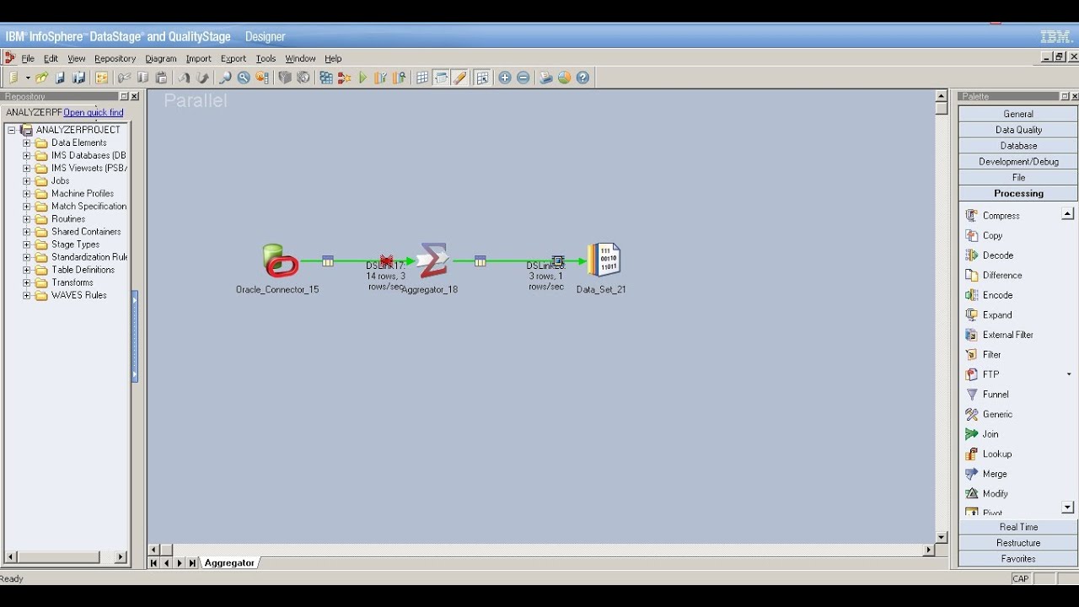The width and height of the screenshot is (1079, 607).
Task: Click the Copy toolbar icon
Action: pos(142,78)
